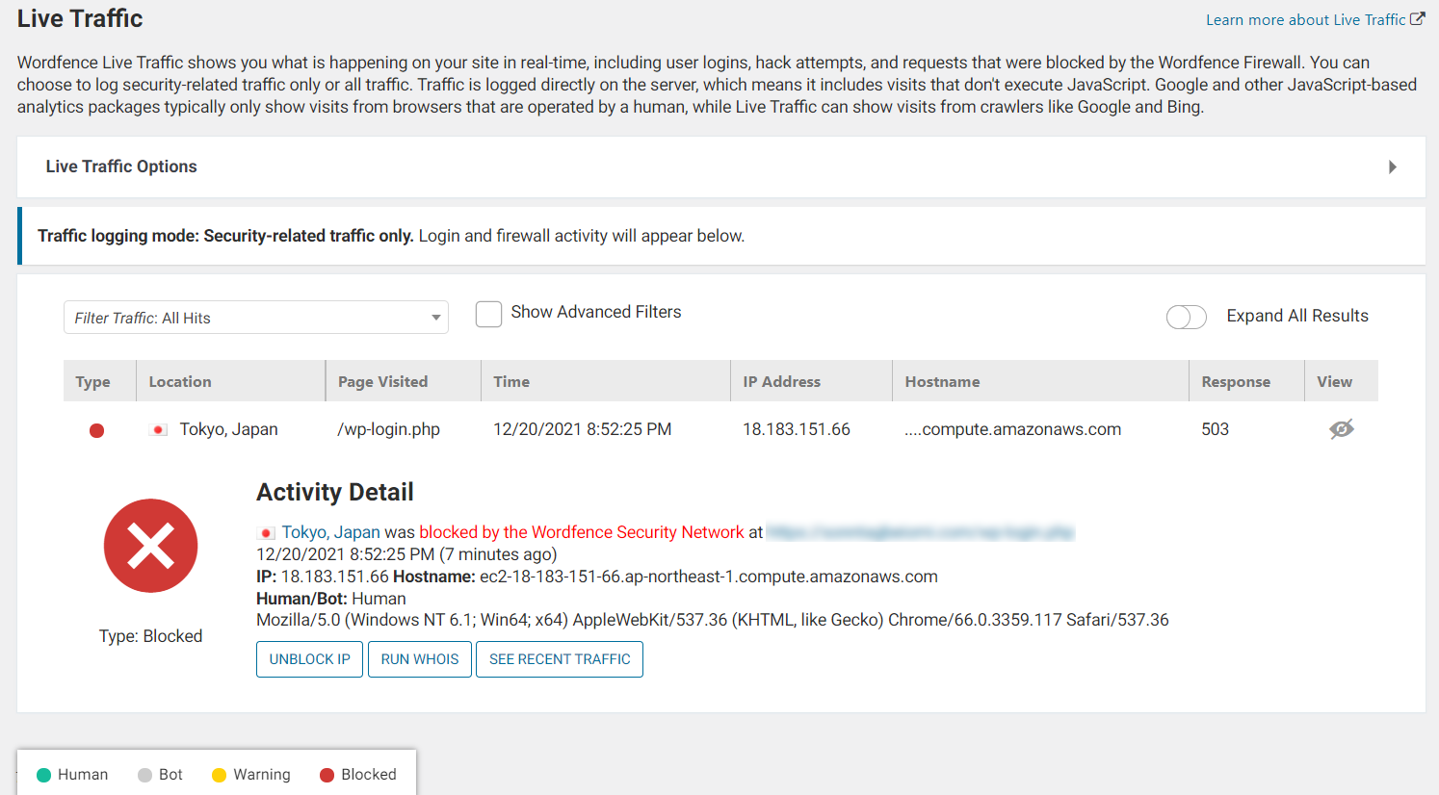The width and height of the screenshot is (1439, 795).
Task: Click the full ec2 hostname in Activity Detail
Action: pos(709,577)
